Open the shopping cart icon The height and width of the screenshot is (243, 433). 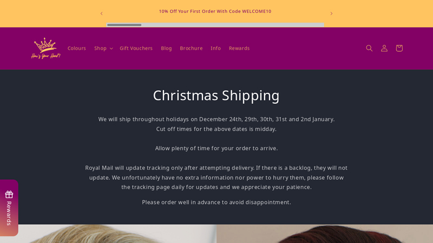pyautogui.click(x=399, y=48)
